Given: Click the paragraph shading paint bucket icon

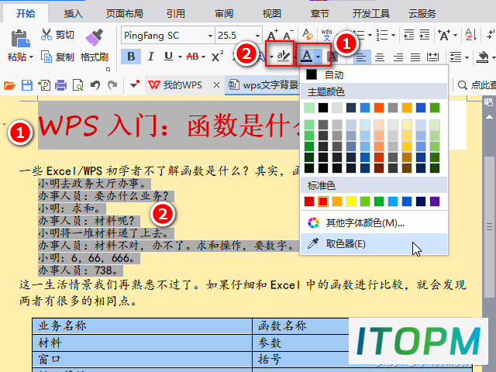Looking at the screenshot, I should click(x=483, y=57).
